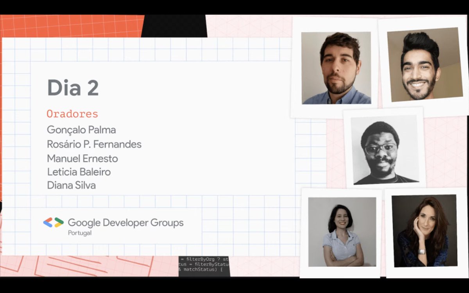
Task: Select the name Manuel Ernesto
Action: [82, 158]
